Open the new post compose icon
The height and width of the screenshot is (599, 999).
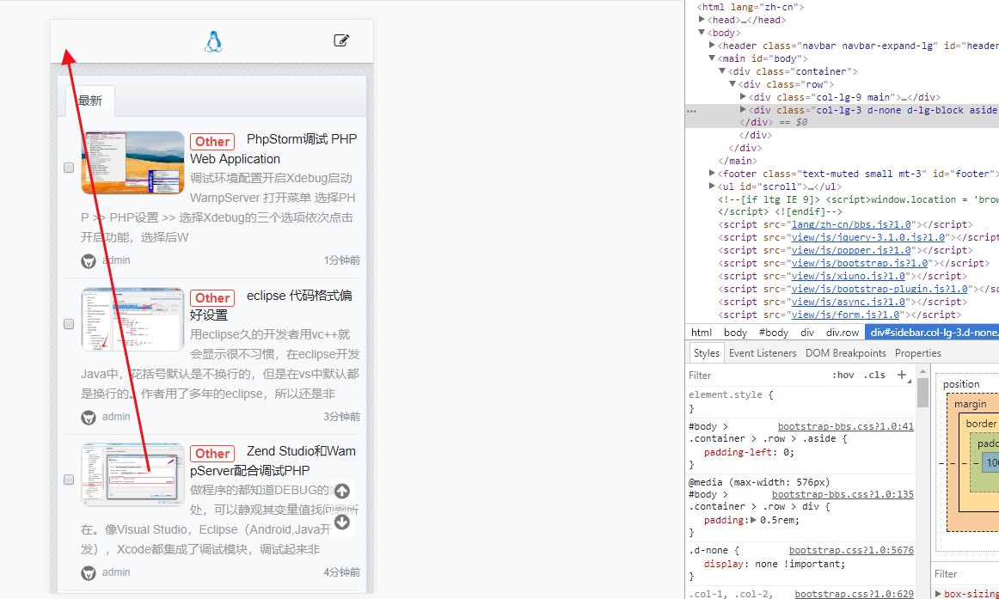341,40
